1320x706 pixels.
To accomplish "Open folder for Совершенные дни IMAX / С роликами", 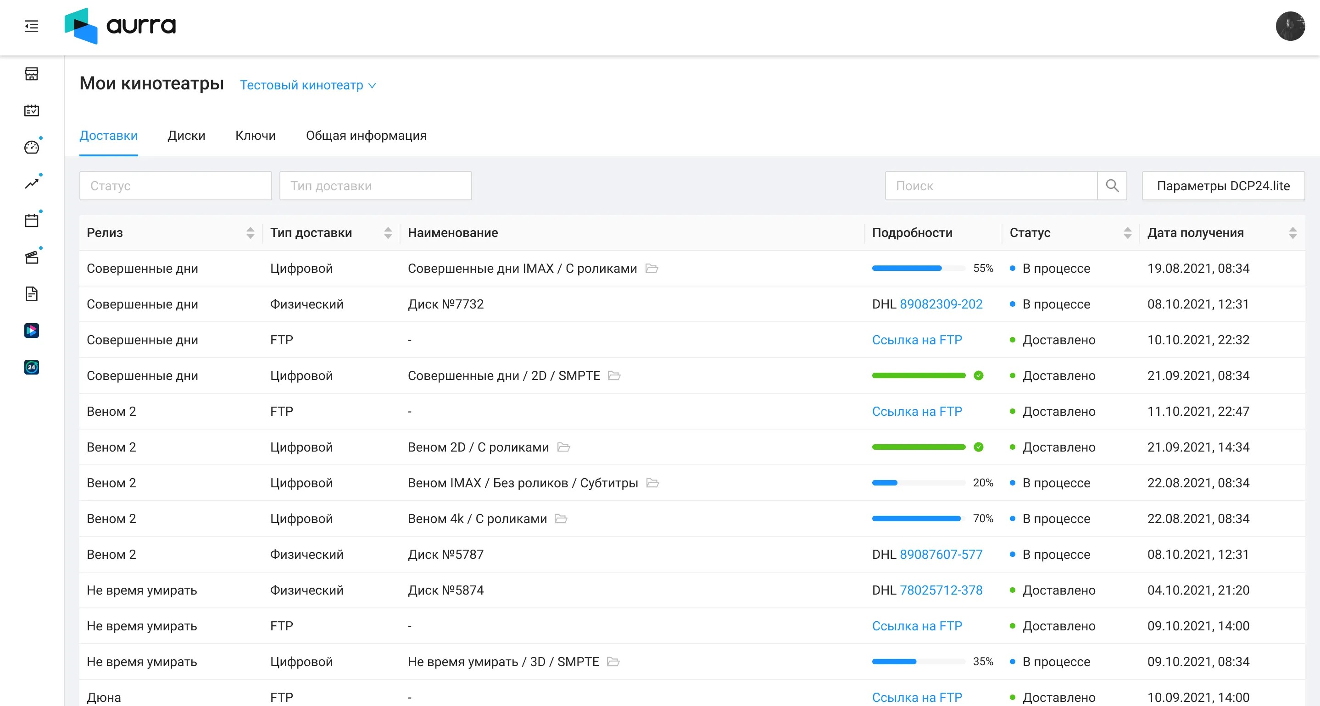I will [652, 268].
